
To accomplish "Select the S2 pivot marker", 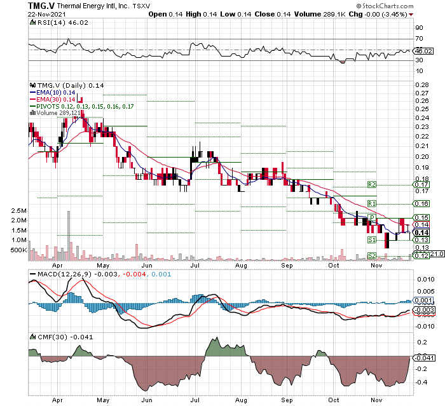I will (x=372, y=255).
